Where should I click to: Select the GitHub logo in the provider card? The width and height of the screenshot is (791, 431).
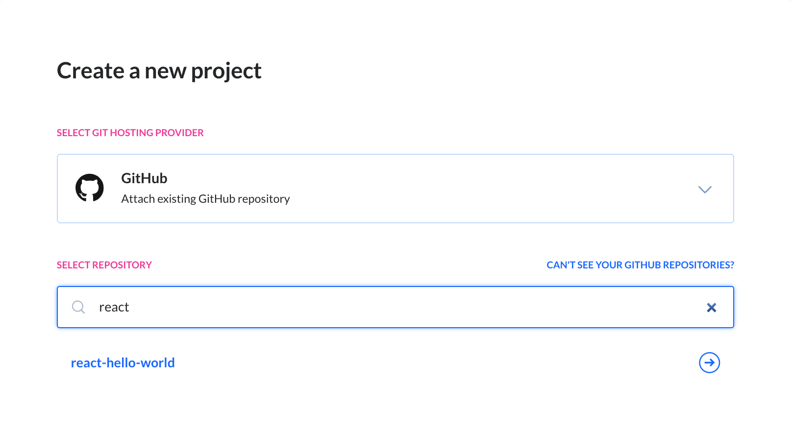(x=90, y=188)
